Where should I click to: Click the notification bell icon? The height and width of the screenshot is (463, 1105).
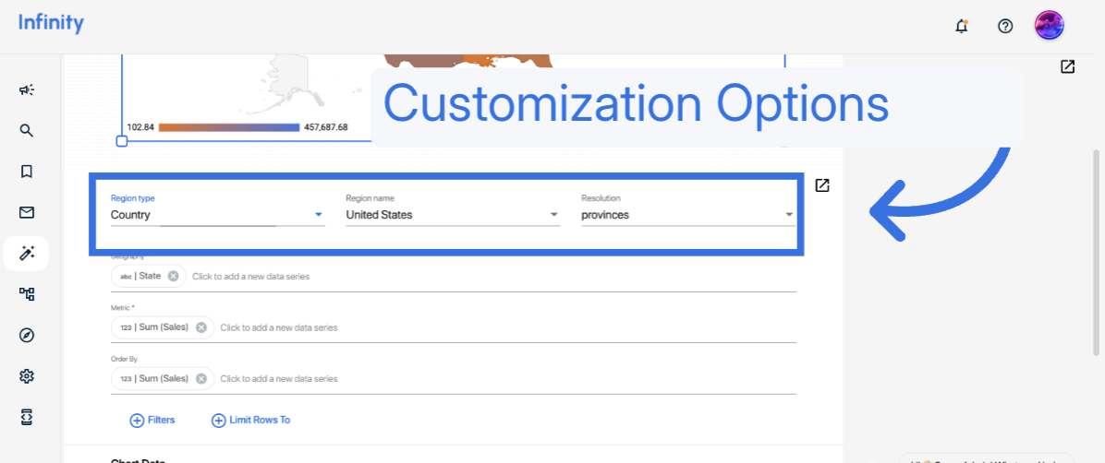pyautogui.click(x=962, y=26)
